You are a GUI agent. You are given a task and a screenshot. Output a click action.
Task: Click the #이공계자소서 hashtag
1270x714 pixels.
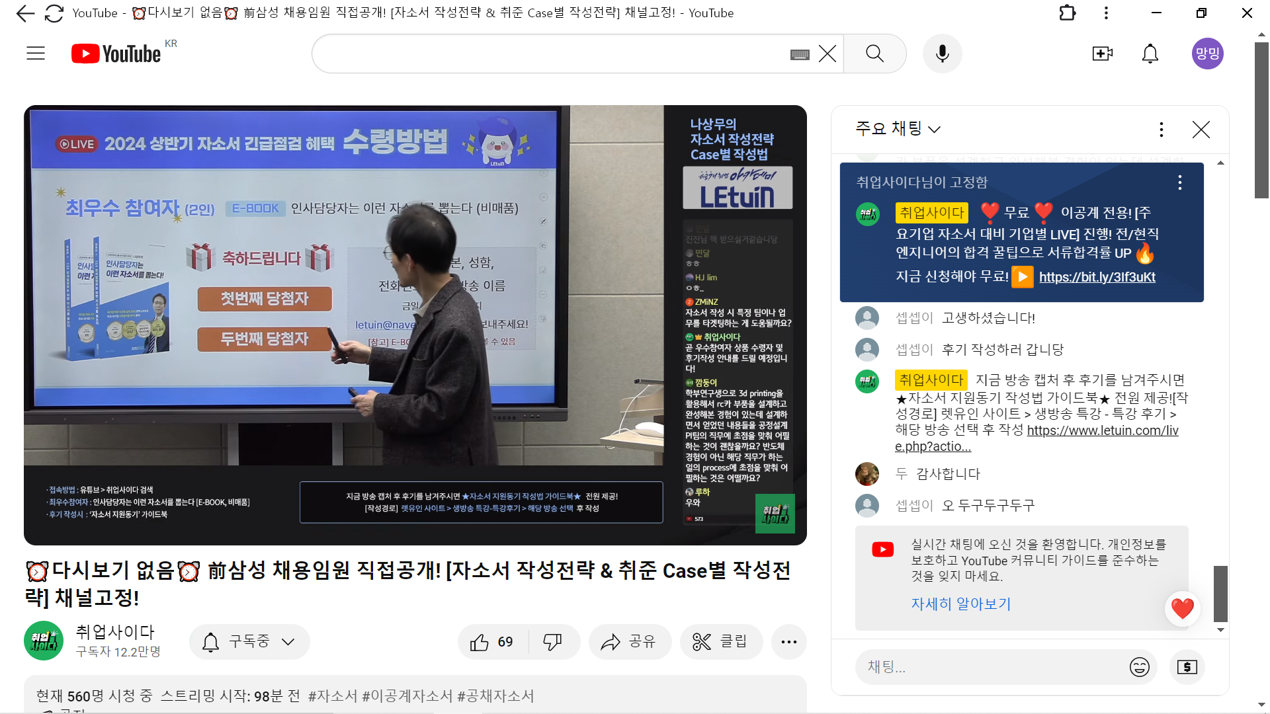pos(407,696)
